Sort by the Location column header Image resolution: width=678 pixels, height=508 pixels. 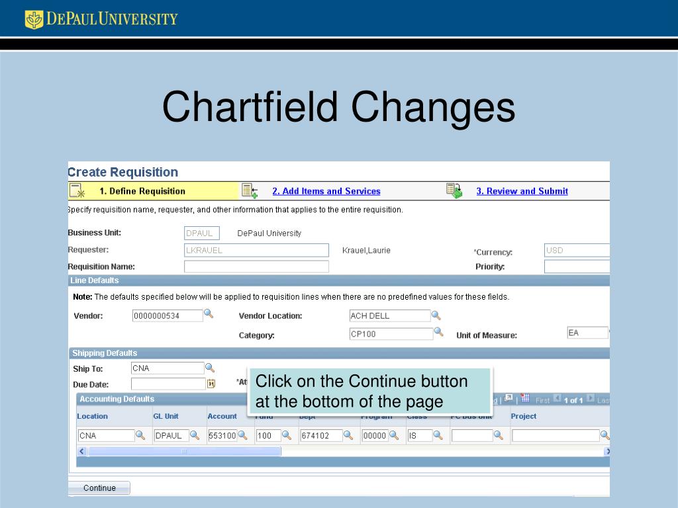[92, 416]
